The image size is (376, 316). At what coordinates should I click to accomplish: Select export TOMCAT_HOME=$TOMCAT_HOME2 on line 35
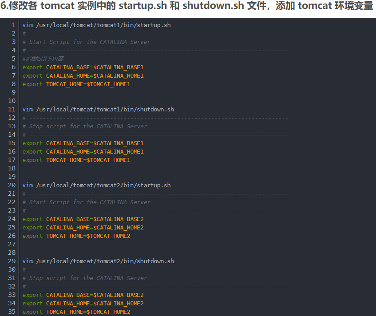(x=76, y=312)
